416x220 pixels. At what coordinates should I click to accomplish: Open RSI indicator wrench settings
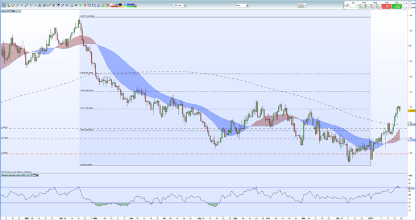(x=31, y=175)
